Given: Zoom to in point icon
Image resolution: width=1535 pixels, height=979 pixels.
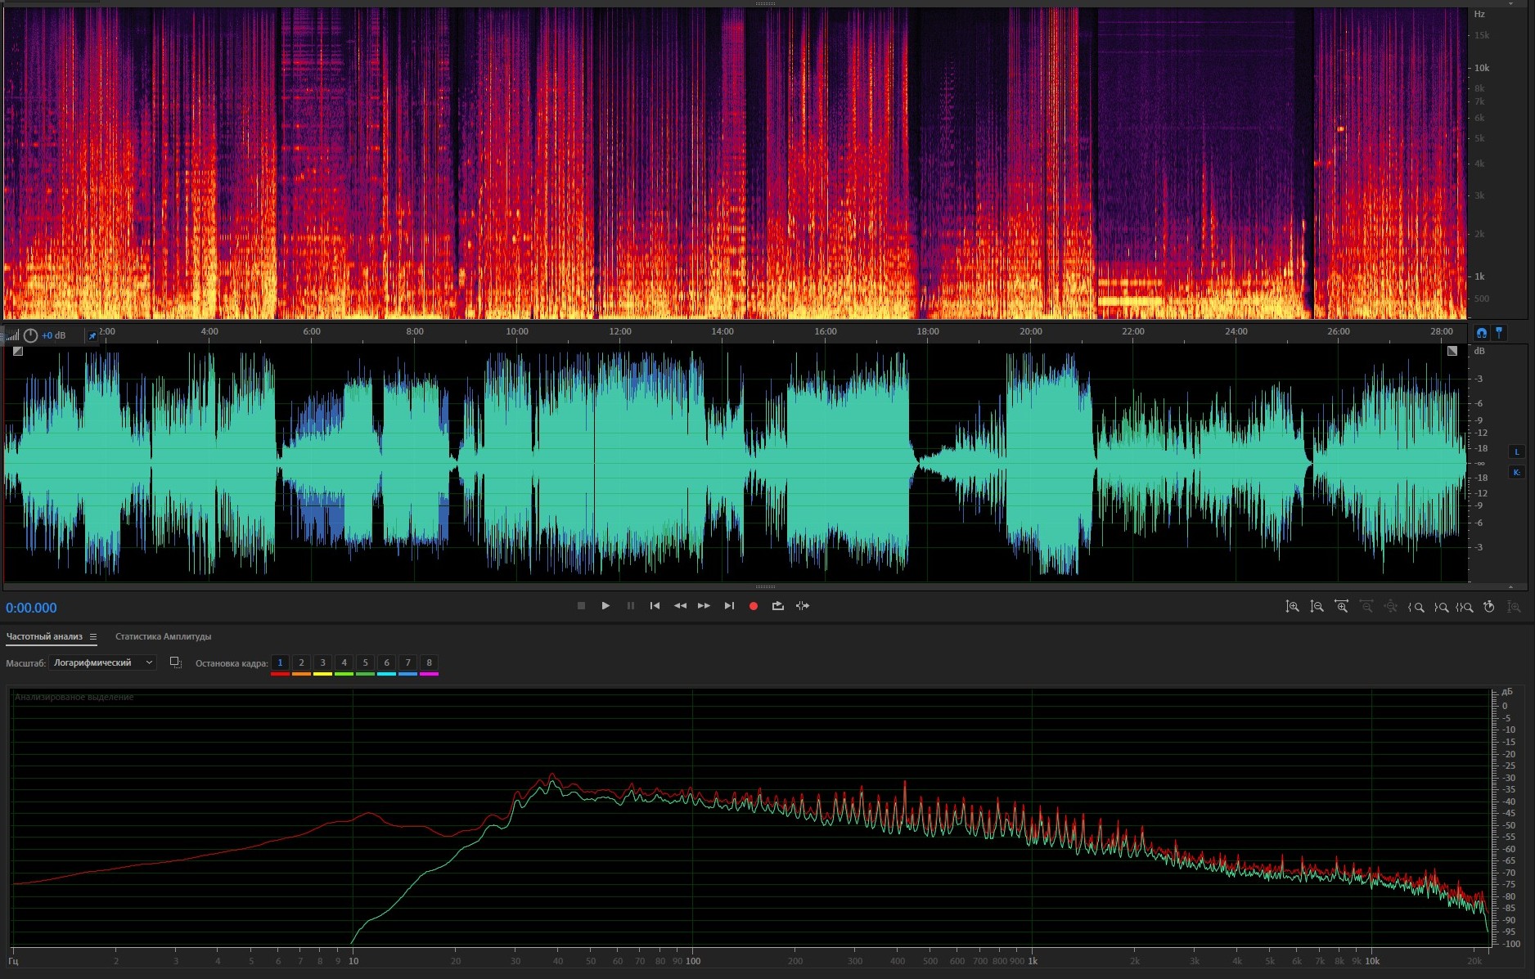Looking at the screenshot, I should coord(1416,607).
